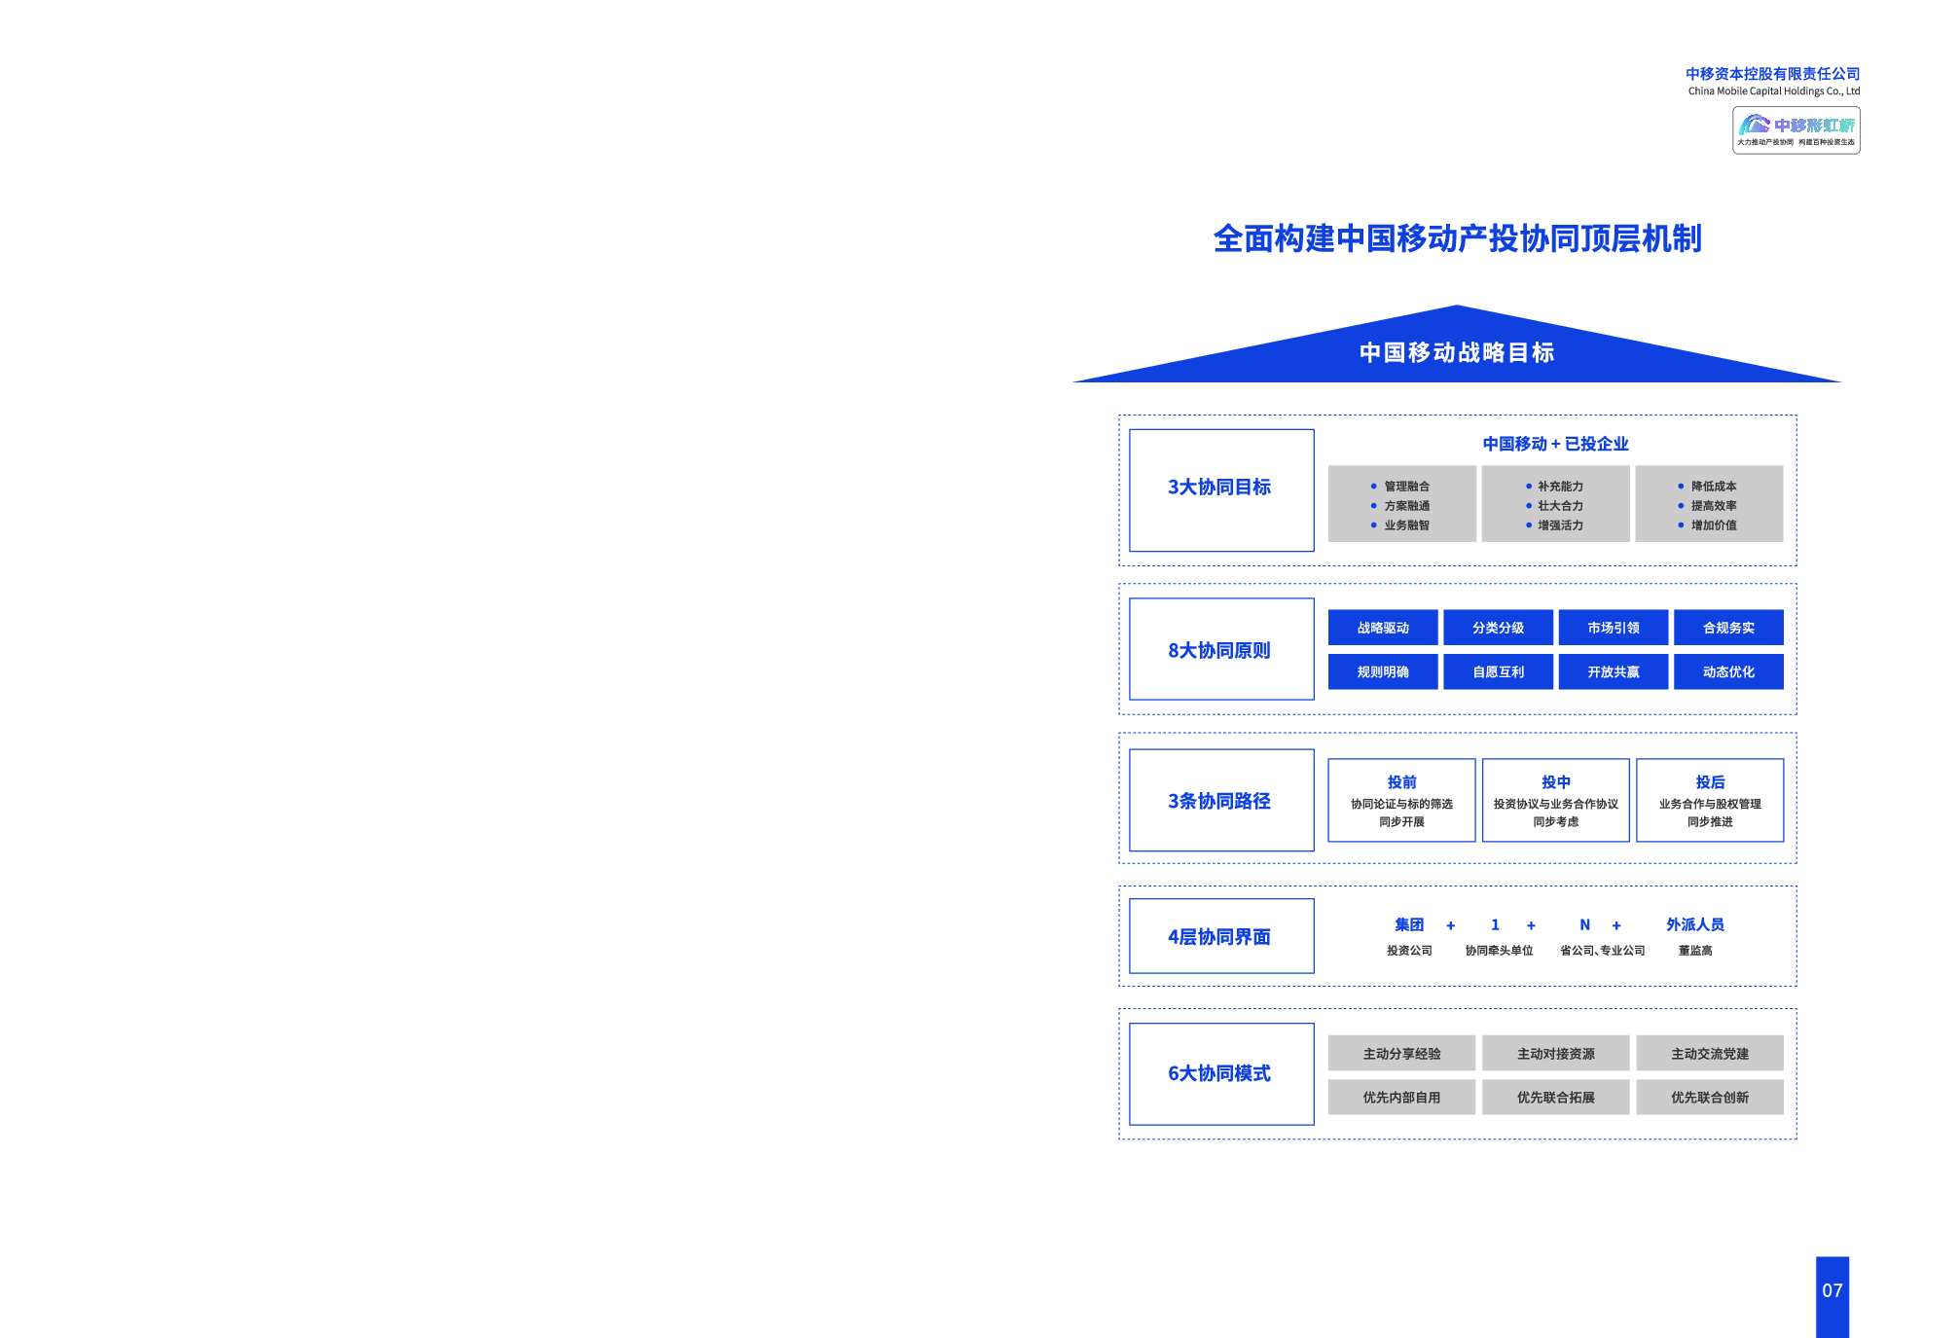
Task: Click the 董监高 caption
Action: (x=1694, y=951)
